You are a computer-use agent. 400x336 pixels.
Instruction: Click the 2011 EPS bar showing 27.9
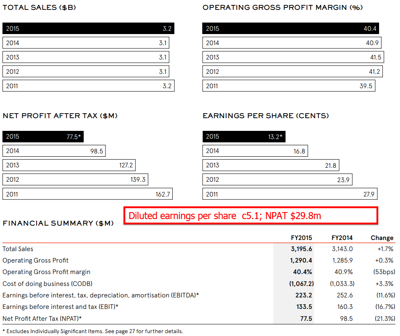click(290, 194)
